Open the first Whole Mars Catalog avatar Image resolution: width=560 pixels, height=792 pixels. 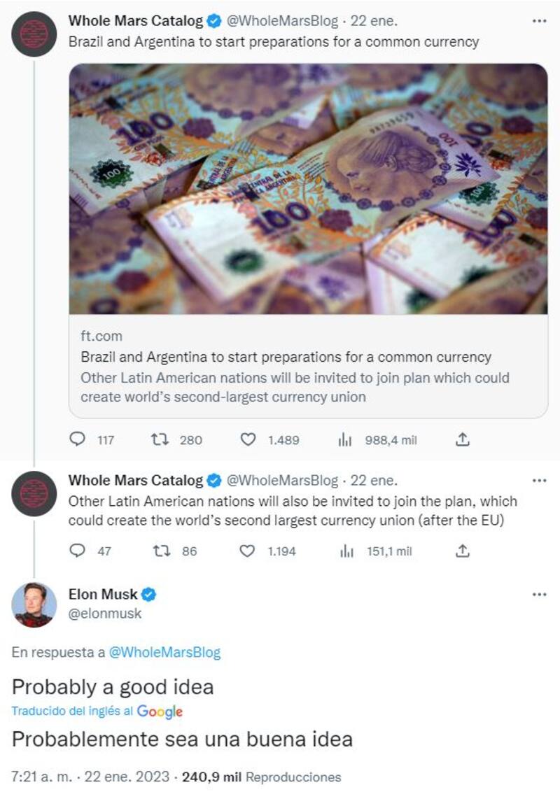pyautogui.click(x=34, y=34)
